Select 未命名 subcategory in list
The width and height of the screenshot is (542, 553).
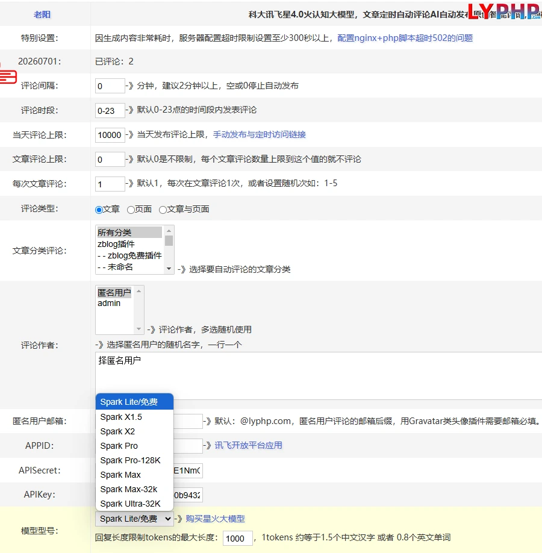[129, 267]
